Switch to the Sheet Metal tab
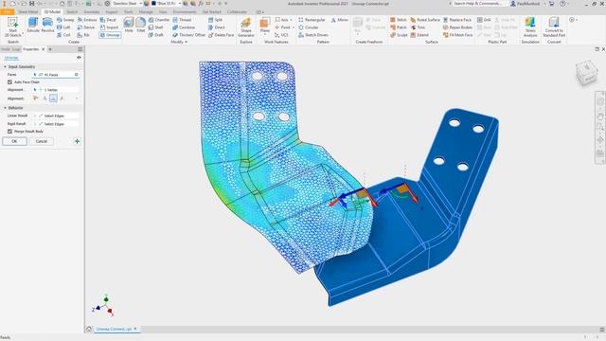The width and height of the screenshot is (606, 341). pyautogui.click(x=28, y=12)
